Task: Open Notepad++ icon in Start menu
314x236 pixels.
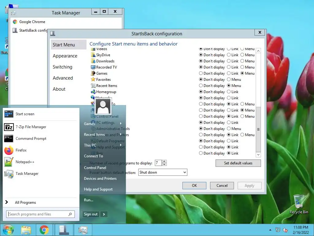Action: coord(9,162)
